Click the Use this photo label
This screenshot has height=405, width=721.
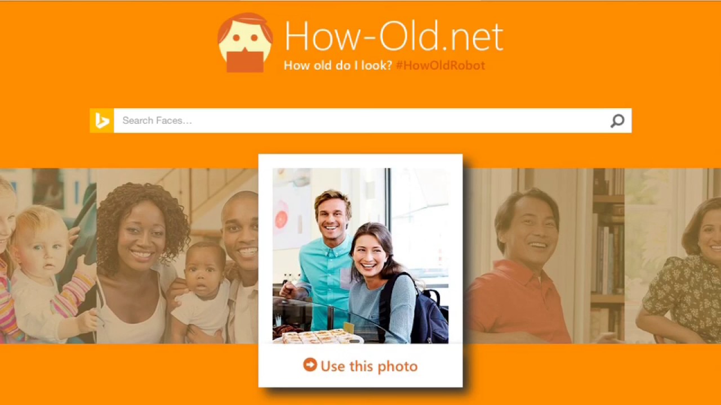(369, 366)
